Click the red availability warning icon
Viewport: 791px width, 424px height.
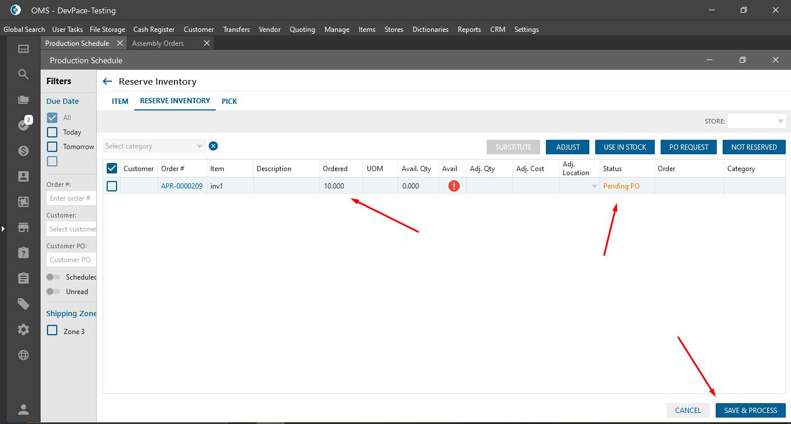454,186
